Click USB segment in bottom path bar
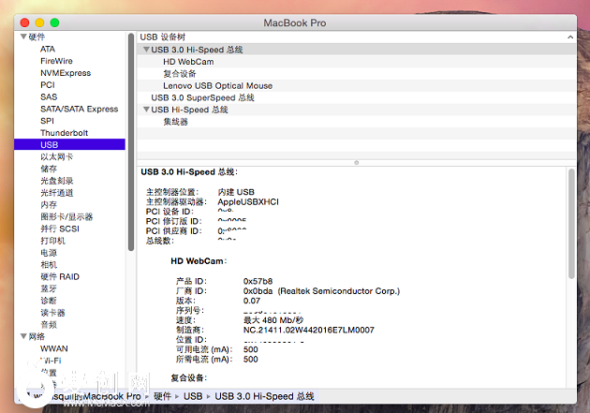 (192, 397)
